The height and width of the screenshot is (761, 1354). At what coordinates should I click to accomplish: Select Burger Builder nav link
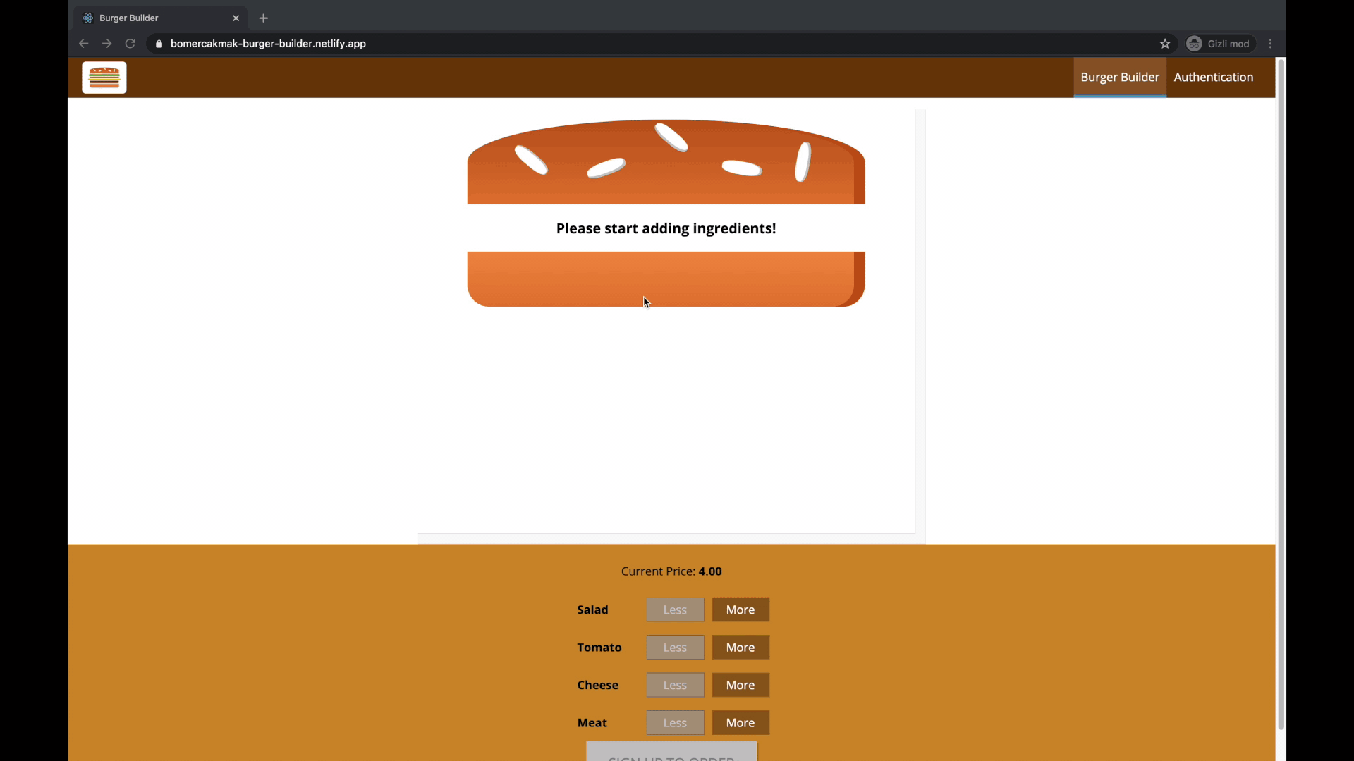[1119, 78]
